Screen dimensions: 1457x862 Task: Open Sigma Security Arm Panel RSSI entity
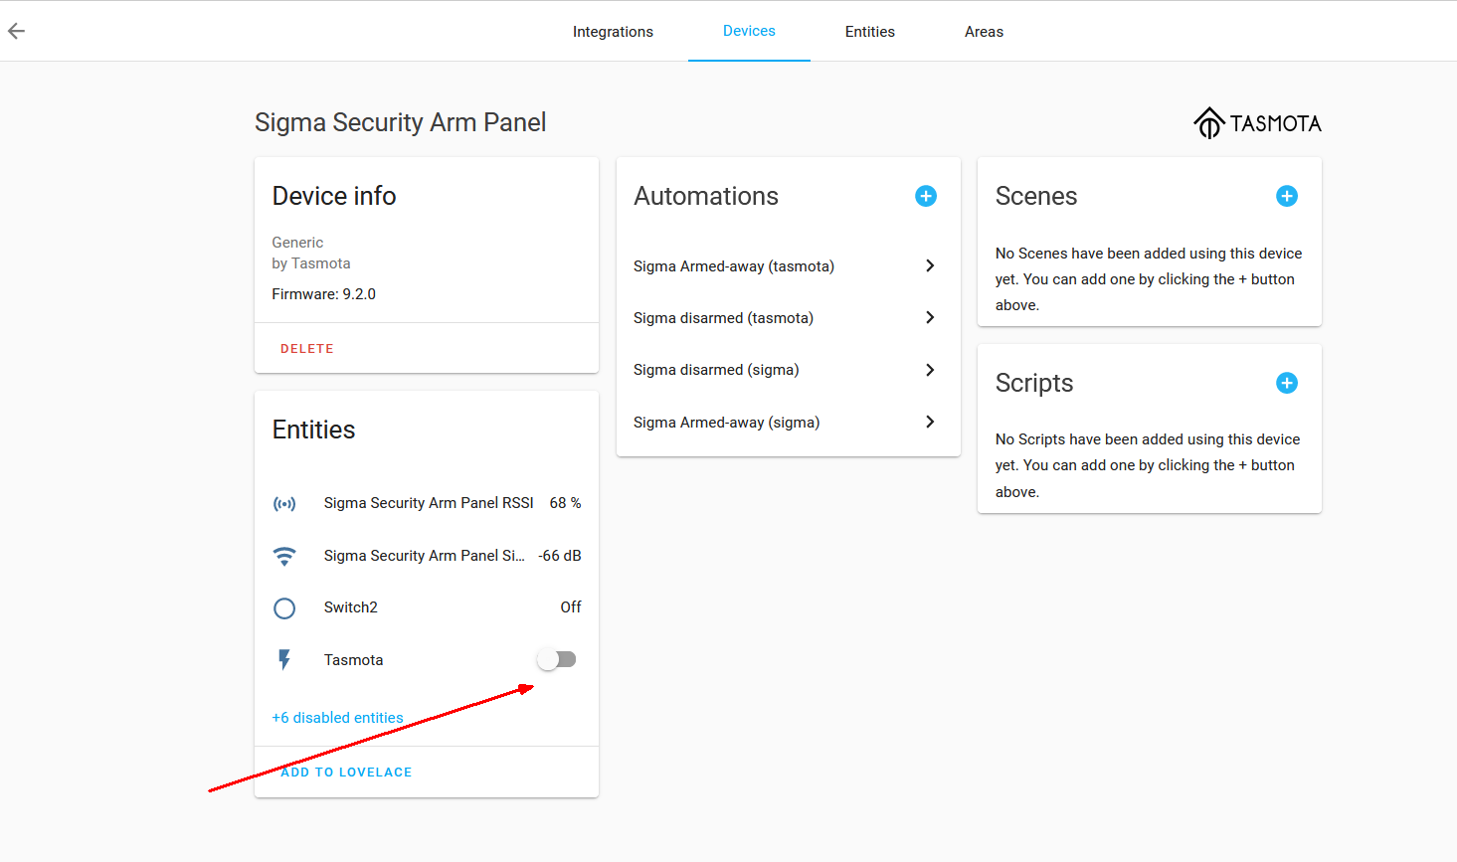tap(429, 503)
